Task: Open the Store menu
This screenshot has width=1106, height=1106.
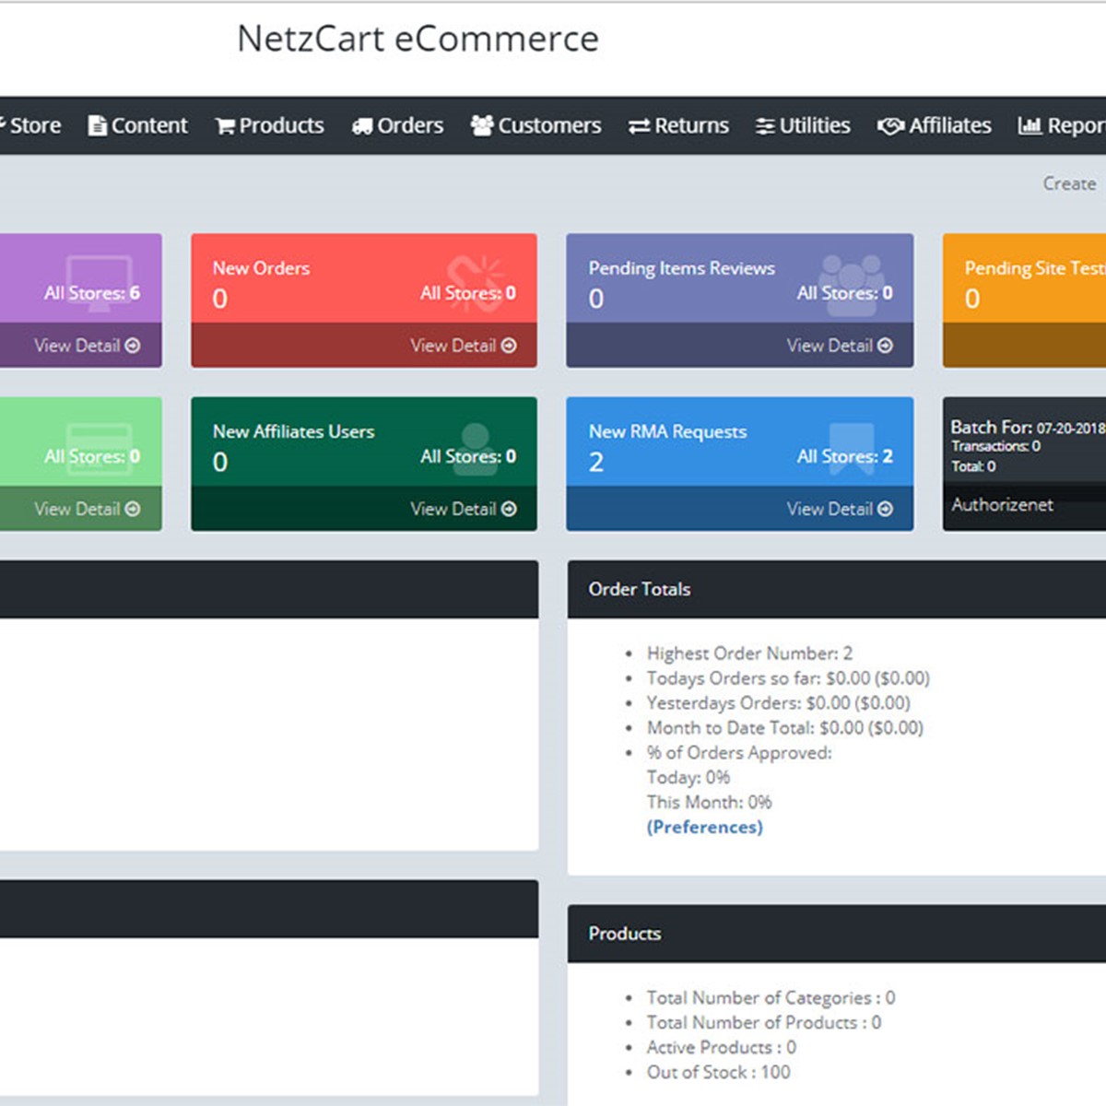Action: (x=34, y=125)
